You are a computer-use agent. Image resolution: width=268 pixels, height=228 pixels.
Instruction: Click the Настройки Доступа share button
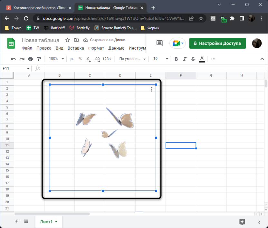[217, 43]
